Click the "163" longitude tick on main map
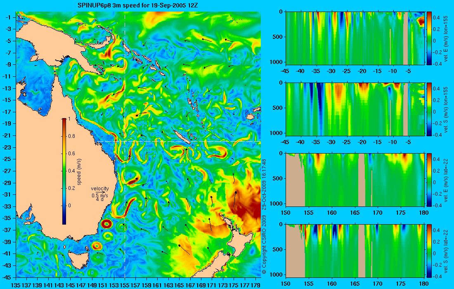Screen dimensions: 454x289 168,285
